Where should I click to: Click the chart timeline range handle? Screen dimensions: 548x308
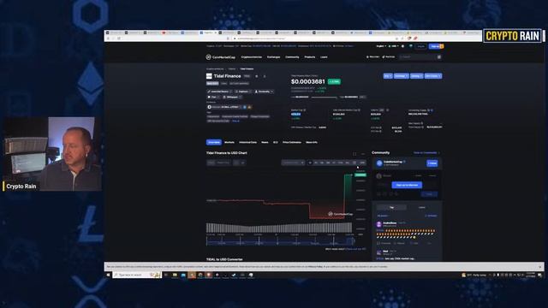(354, 241)
